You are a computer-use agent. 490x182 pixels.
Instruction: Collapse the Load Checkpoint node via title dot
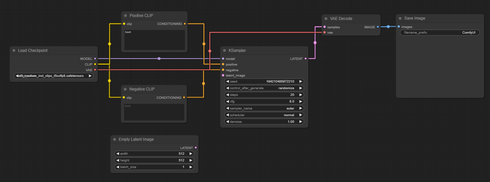click(x=14, y=51)
